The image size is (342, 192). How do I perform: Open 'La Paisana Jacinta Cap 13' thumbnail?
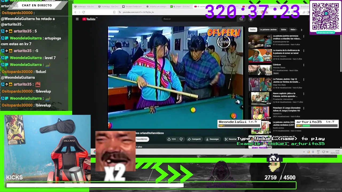[260, 84]
